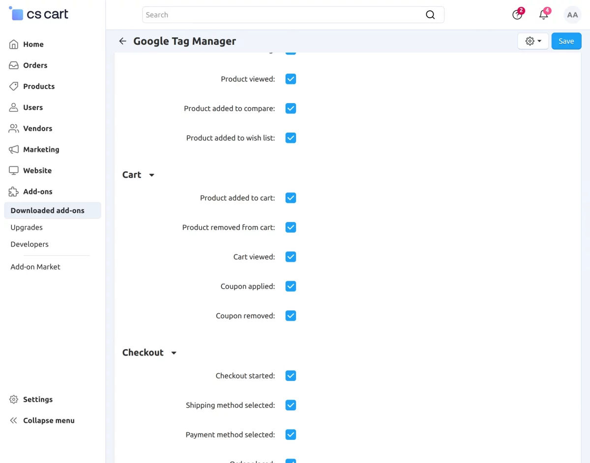Click the Save button
The height and width of the screenshot is (463, 590).
click(566, 41)
